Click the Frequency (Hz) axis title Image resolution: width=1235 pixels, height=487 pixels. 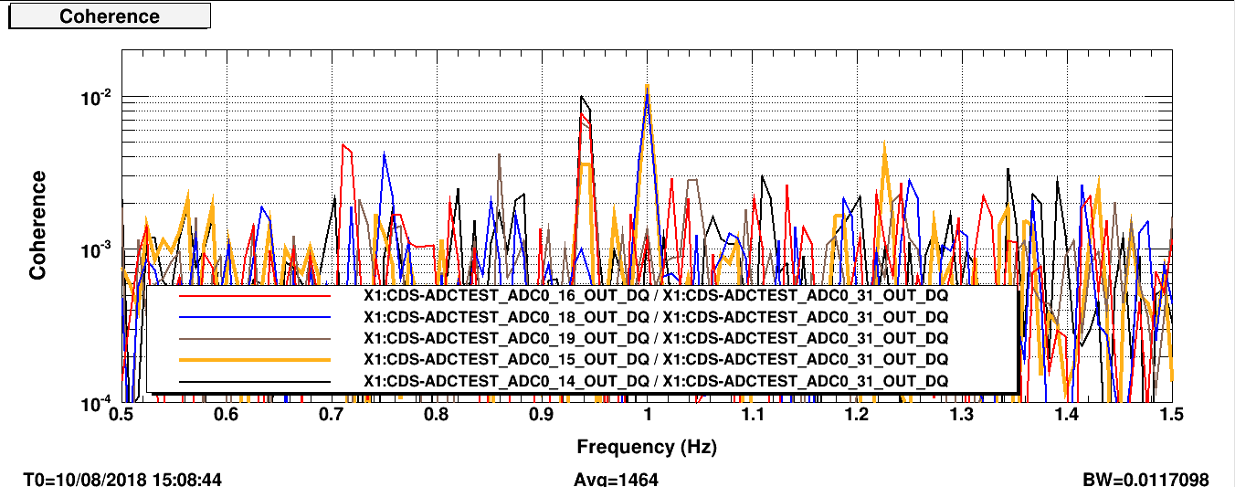pos(646,447)
